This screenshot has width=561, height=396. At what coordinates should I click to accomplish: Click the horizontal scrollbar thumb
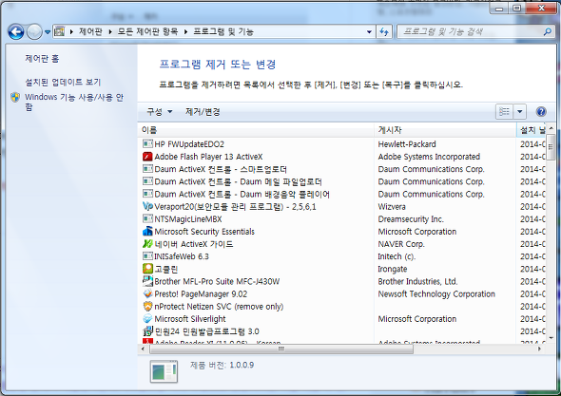(x=281, y=349)
